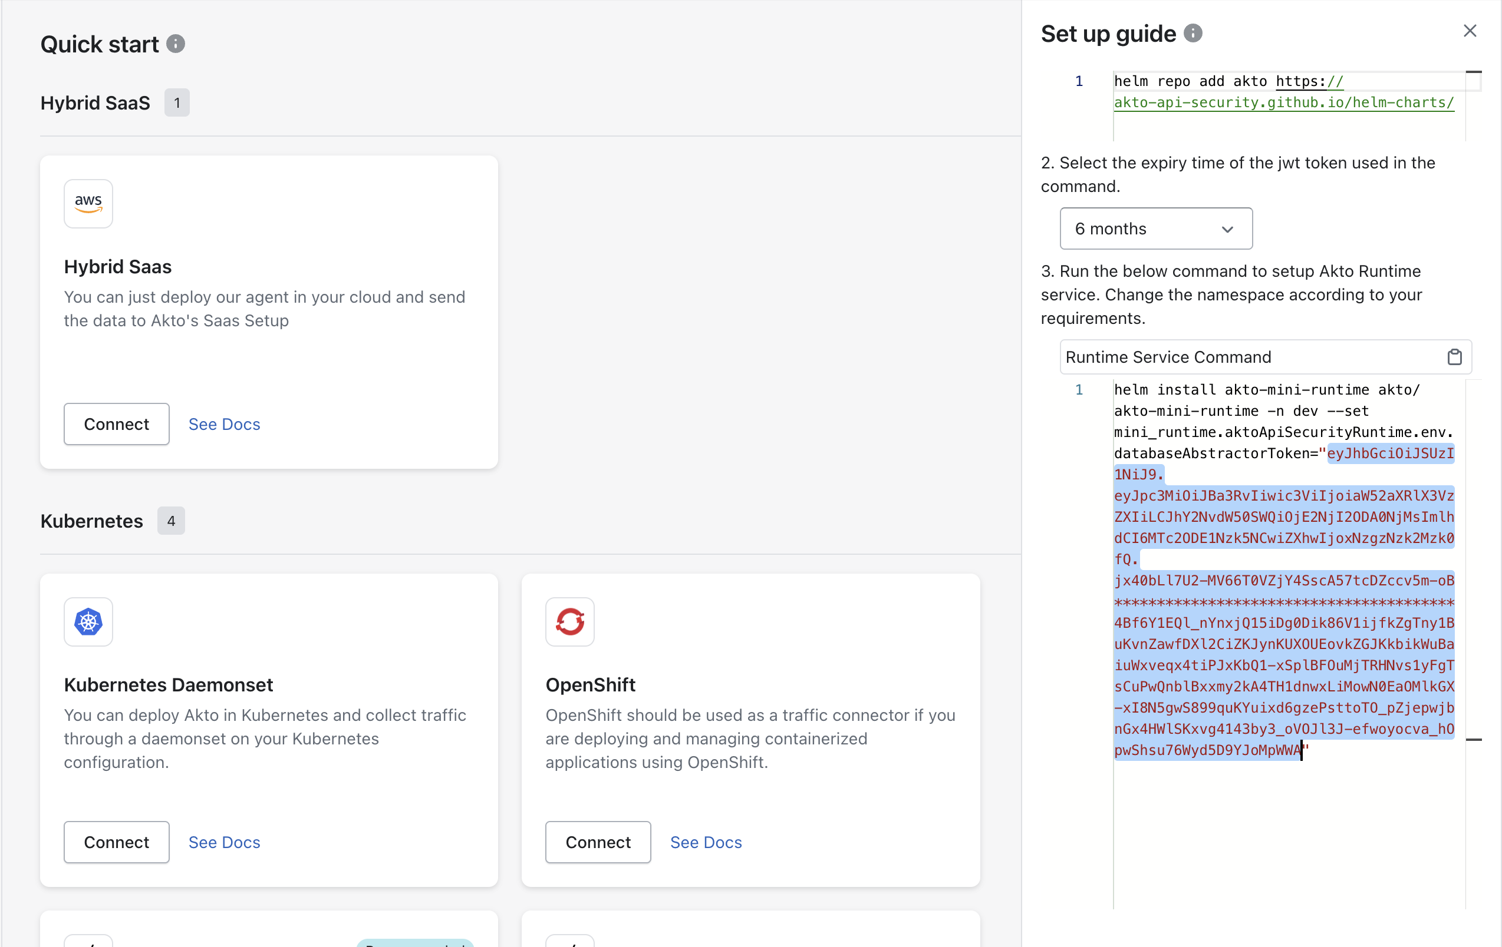Open See Docs for Kubernetes Daemonset
This screenshot has width=1502, height=947.
tap(224, 842)
